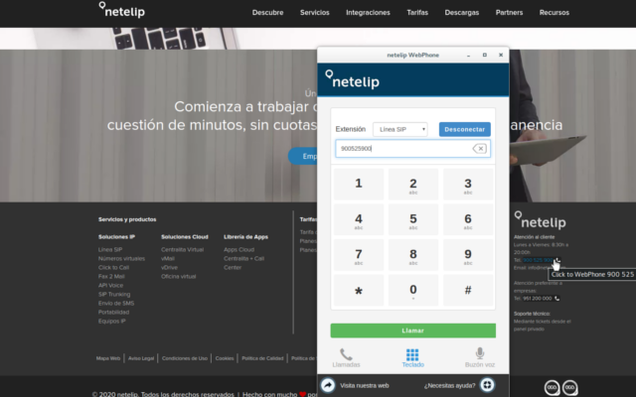This screenshot has width=636, height=397.
Task: Dial key 6 on keypad
Action: [x=468, y=219]
